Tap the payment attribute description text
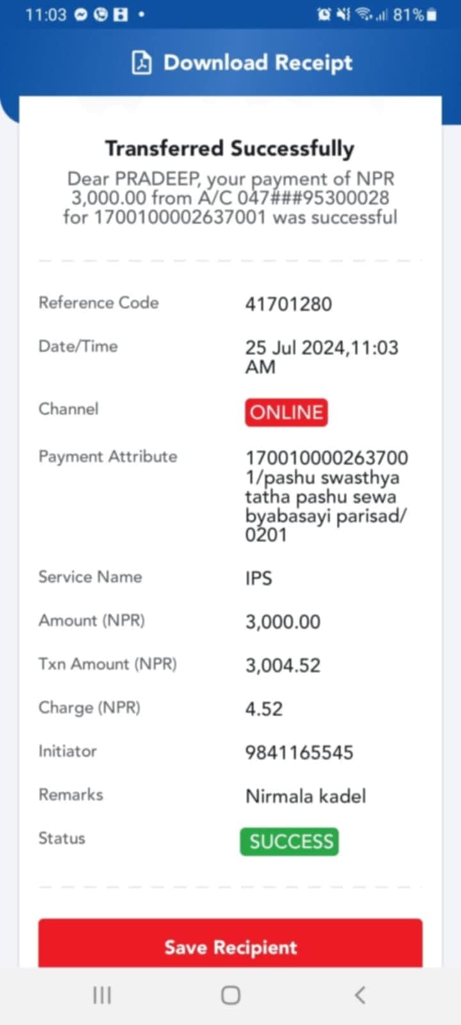 pyautogui.click(x=327, y=496)
